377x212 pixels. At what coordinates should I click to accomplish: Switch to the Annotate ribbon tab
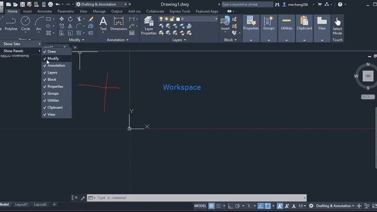[45, 11]
